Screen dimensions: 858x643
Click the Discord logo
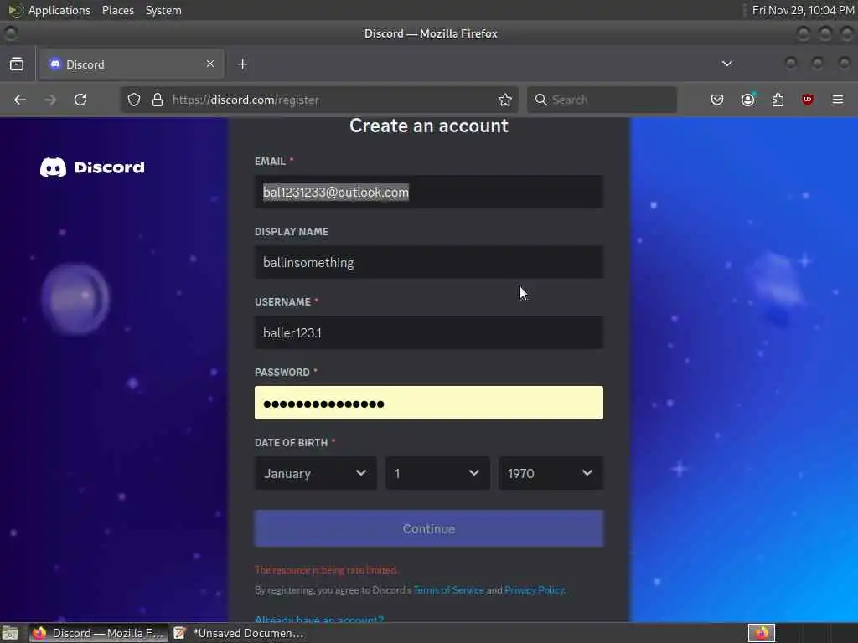pos(92,167)
